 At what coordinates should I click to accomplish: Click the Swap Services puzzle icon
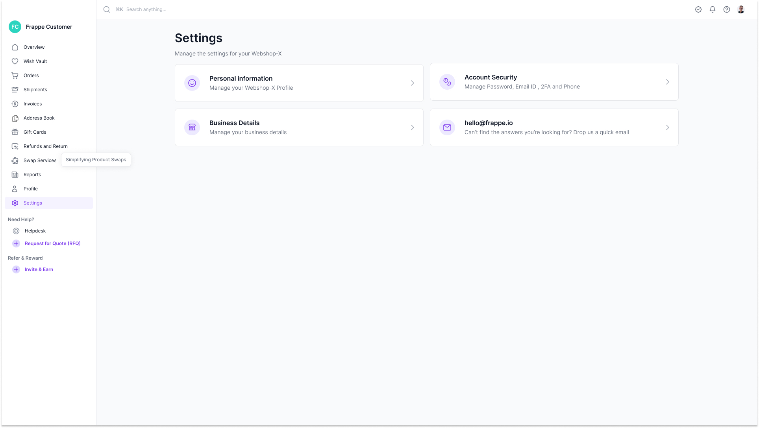(x=15, y=160)
